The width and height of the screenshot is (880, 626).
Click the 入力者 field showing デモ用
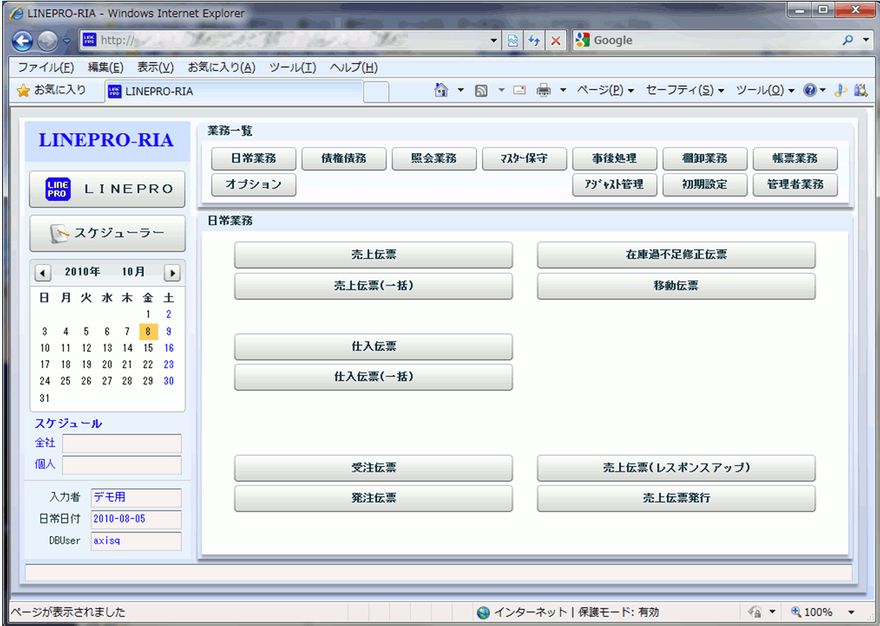click(136, 498)
